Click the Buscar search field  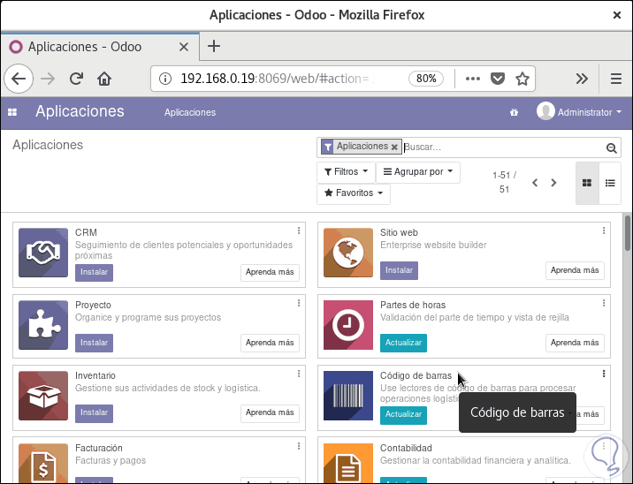pos(503,147)
